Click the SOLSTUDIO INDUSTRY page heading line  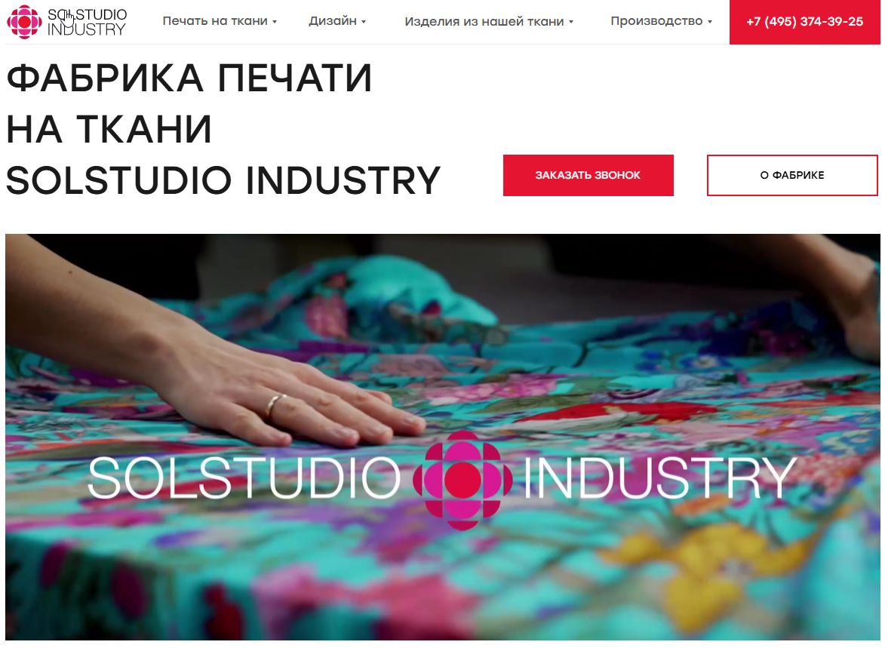223,180
